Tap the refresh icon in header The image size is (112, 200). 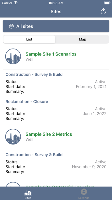coord(103,11)
